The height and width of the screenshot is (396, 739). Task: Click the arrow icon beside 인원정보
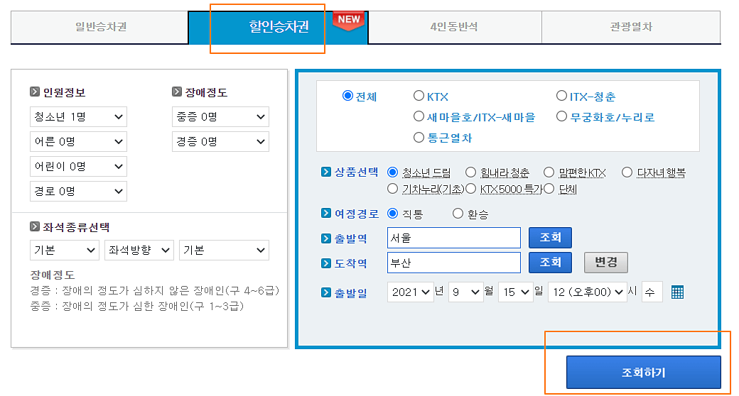[x=34, y=92]
